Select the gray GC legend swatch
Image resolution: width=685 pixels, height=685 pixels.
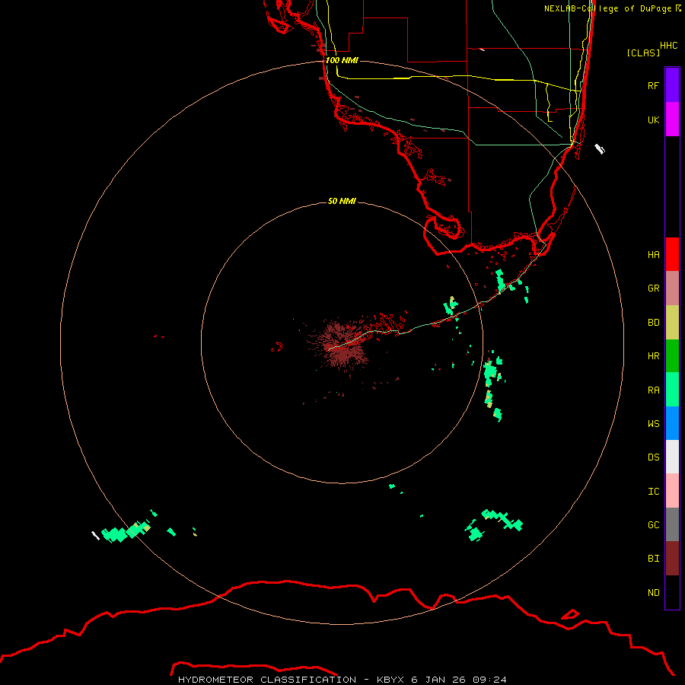tap(672, 524)
